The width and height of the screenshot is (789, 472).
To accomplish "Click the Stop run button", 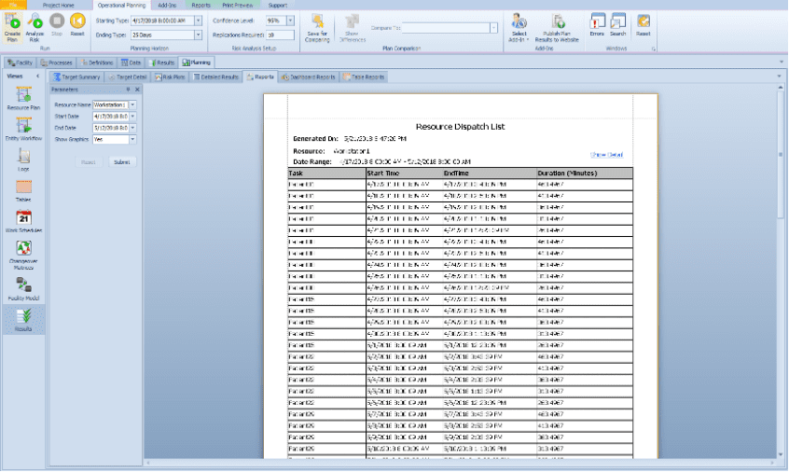I will click(57, 24).
